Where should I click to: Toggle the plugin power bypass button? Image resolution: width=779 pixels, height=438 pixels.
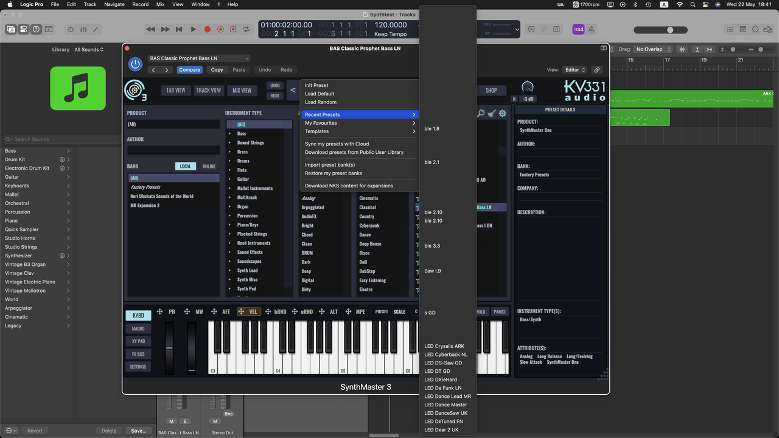click(x=135, y=64)
